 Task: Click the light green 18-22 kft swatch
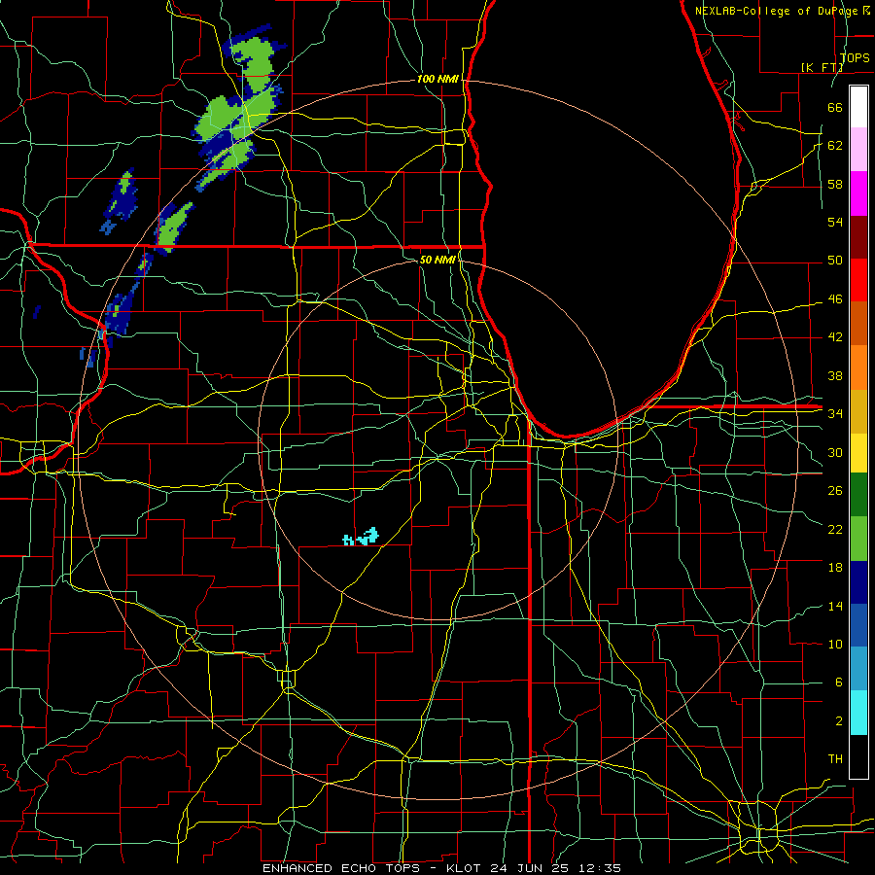[858, 538]
